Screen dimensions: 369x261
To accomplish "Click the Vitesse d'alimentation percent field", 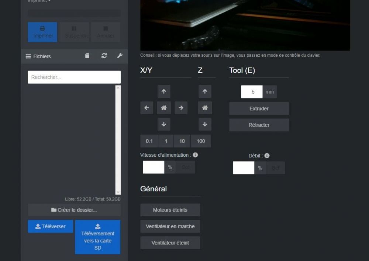I will pyautogui.click(x=154, y=167).
